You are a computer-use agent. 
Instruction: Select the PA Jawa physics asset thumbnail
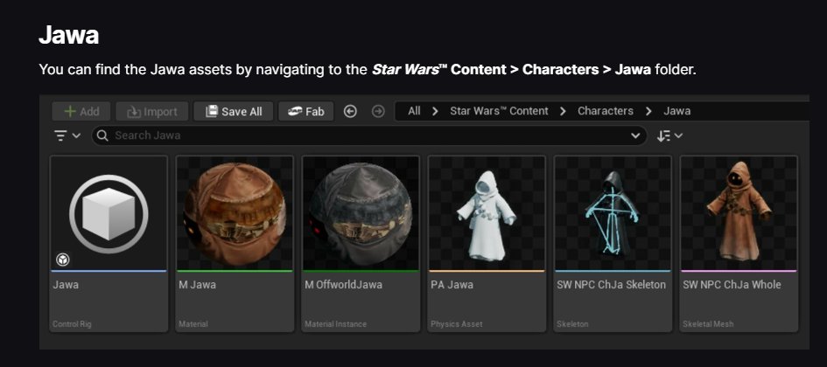(487, 213)
